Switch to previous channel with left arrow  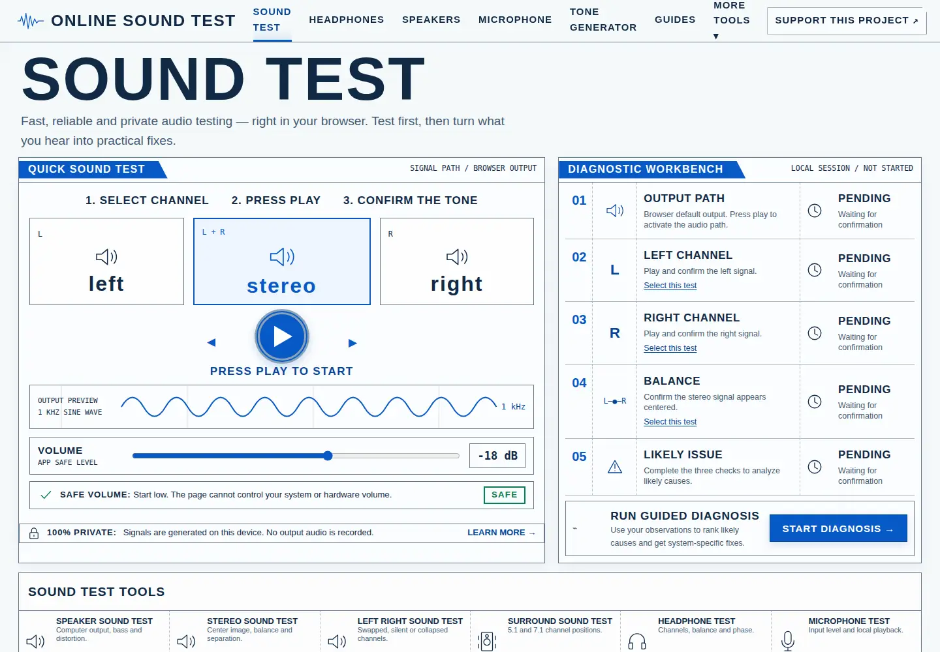click(211, 343)
